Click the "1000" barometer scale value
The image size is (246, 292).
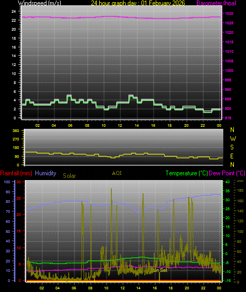click(x=229, y=71)
